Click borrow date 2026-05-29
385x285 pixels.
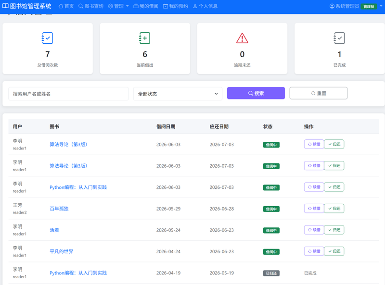(x=168, y=209)
